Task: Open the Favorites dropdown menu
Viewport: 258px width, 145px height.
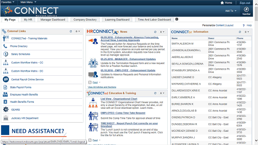Action: (x=8, y=2)
